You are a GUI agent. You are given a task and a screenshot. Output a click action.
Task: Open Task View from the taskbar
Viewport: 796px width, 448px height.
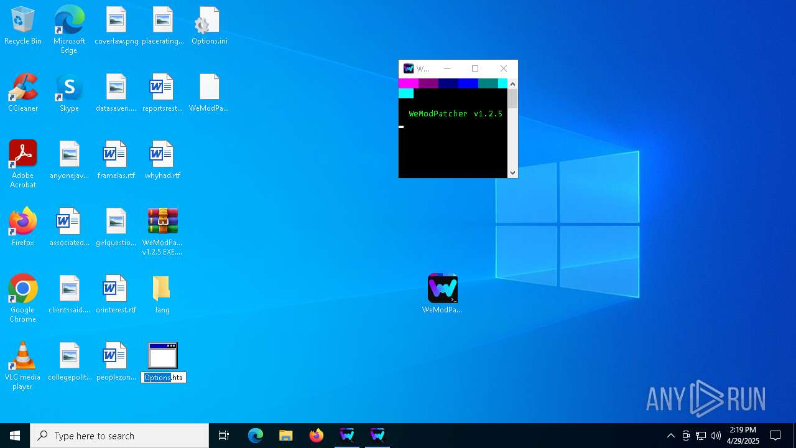(x=224, y=436)
